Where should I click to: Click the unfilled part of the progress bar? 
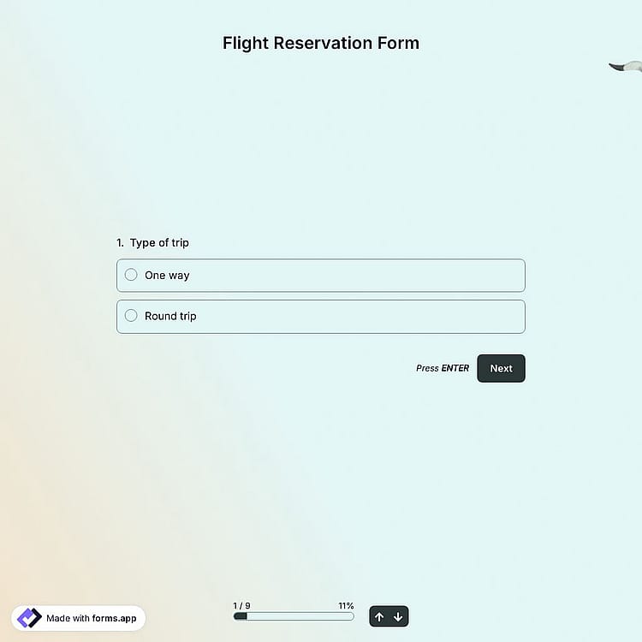(x=300, y=616)
